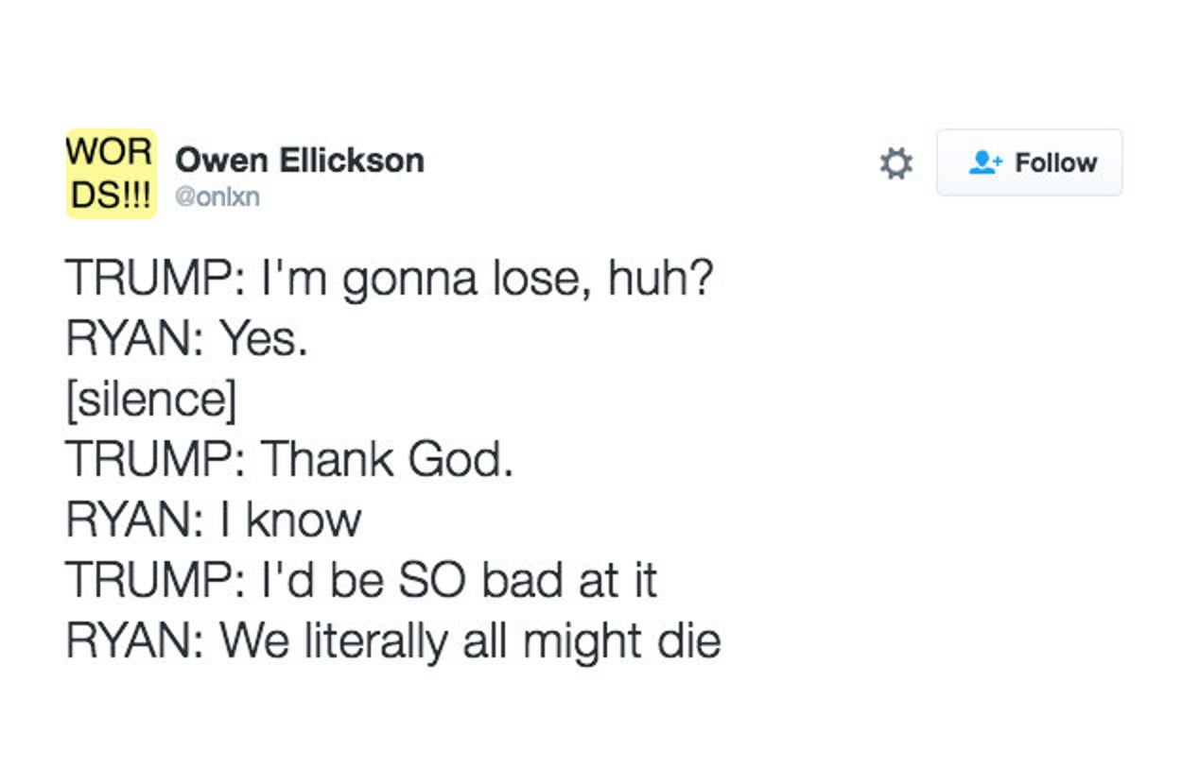This screenshot has height=784, width=1182.
Task: Click the "RYAN: Yes." line
Action: coord(187,340)
